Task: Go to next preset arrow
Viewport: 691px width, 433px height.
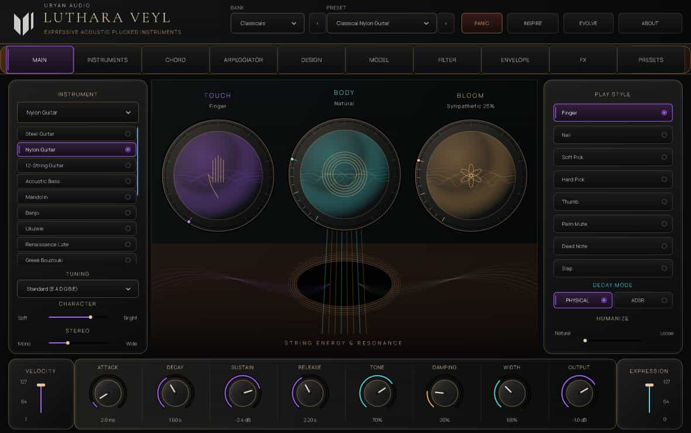Action: coord(446,23)
